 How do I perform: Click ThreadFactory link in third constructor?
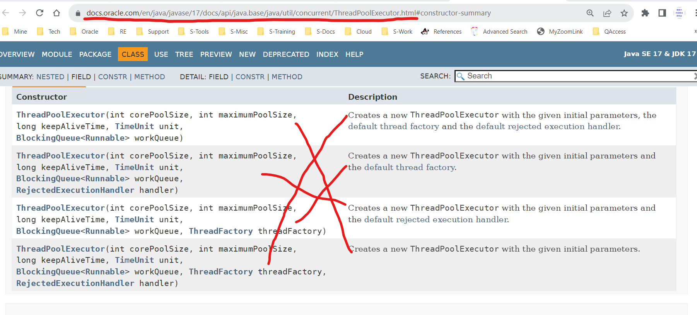[x=220, y=231]
